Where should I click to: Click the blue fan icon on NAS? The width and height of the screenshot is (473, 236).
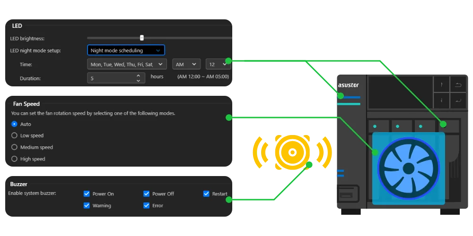pyautogui.click(x=409, y=169)
